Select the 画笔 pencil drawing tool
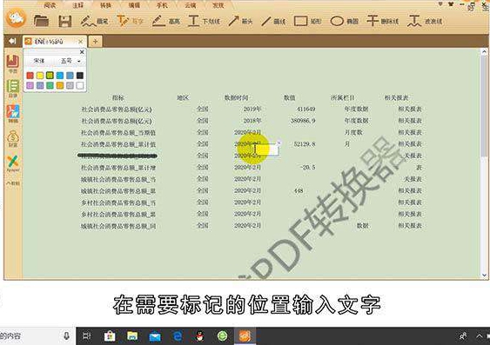 tap(94, 21)
